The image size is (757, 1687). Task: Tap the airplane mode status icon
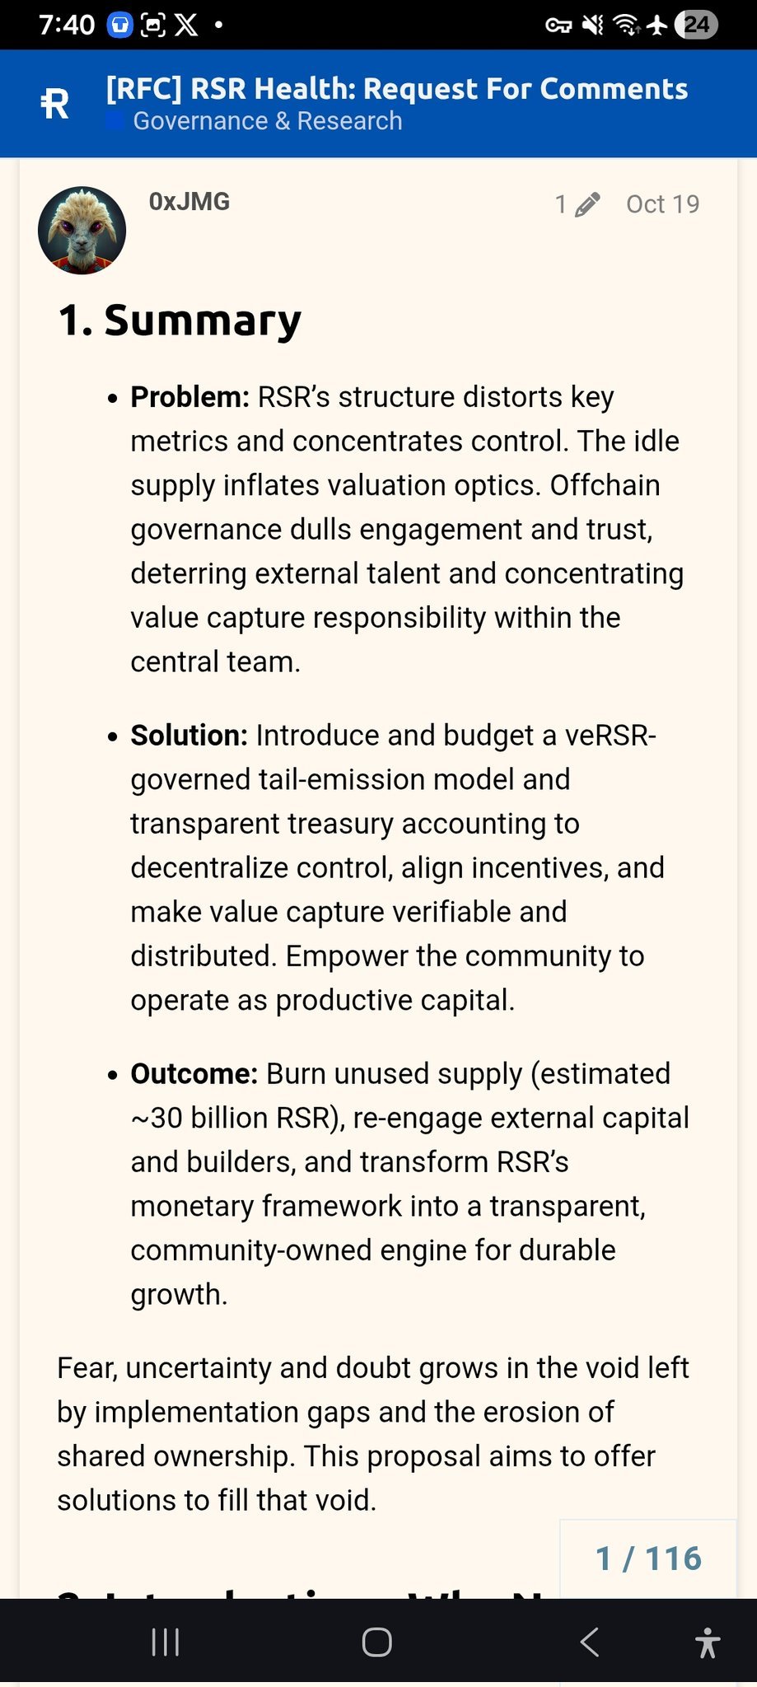657,26
